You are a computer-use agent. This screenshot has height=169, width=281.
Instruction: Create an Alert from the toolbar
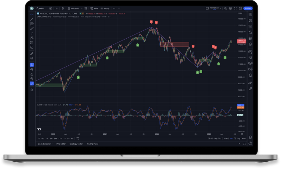[x=94, y=8]
